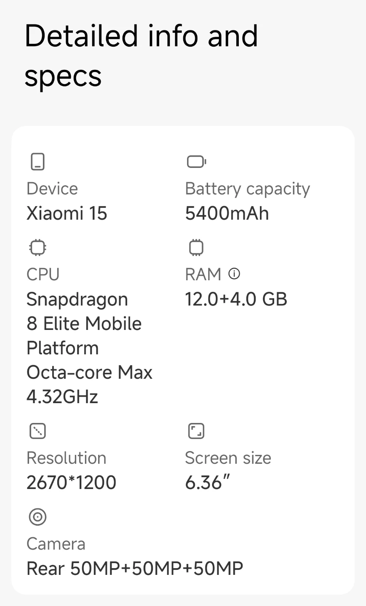The height and width of the screenshot is (606, 366).
Task: Tap the 5400mAh battery value
Action: [227, 213]
